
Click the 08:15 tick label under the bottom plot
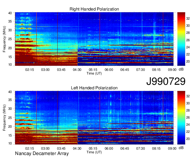[156, 148]
